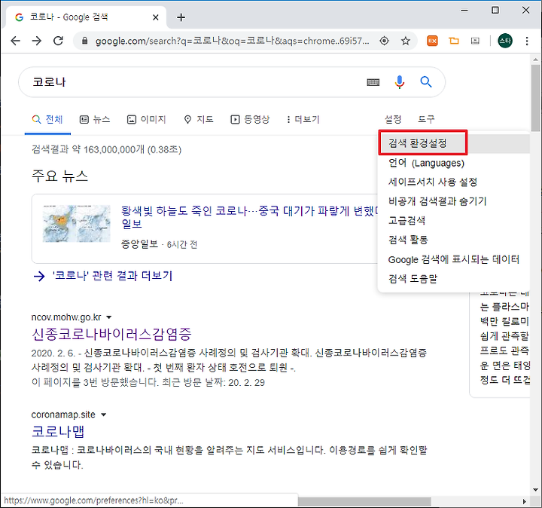Click the address bar URL
This screenshot has height=508, width=542.
tap(233, 41)
